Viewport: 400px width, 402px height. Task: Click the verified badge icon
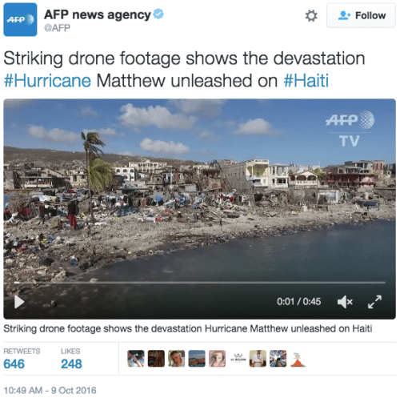point(158,14)
